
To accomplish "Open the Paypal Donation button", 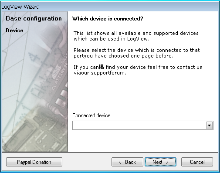I will [x=34, y=162].
